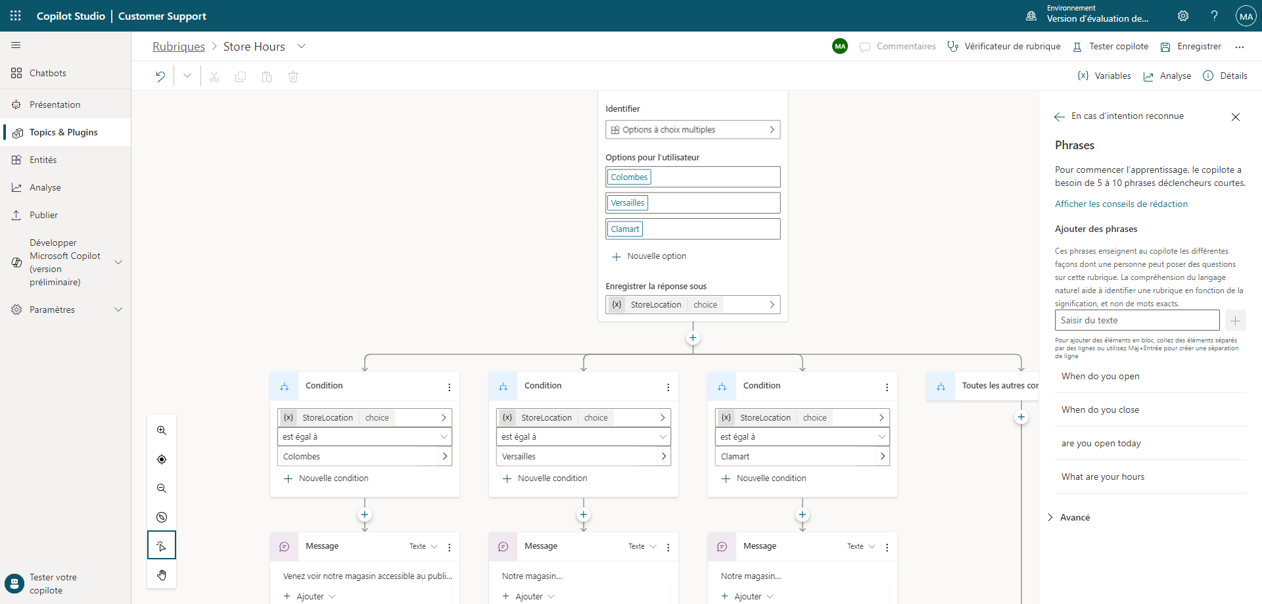Open the MA account avatar menu
Screen dimensions: 1262x604
pyautogui.click(x=1246, y=16)
